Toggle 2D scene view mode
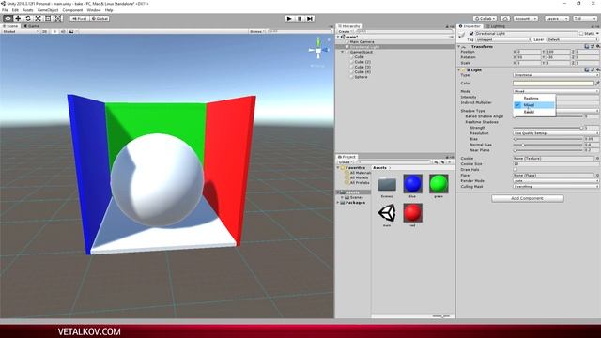This screenshot has width=601, height=338. click(44, 31)
